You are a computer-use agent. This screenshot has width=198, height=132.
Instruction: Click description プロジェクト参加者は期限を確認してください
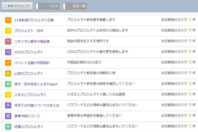click(x=101, y=84)
